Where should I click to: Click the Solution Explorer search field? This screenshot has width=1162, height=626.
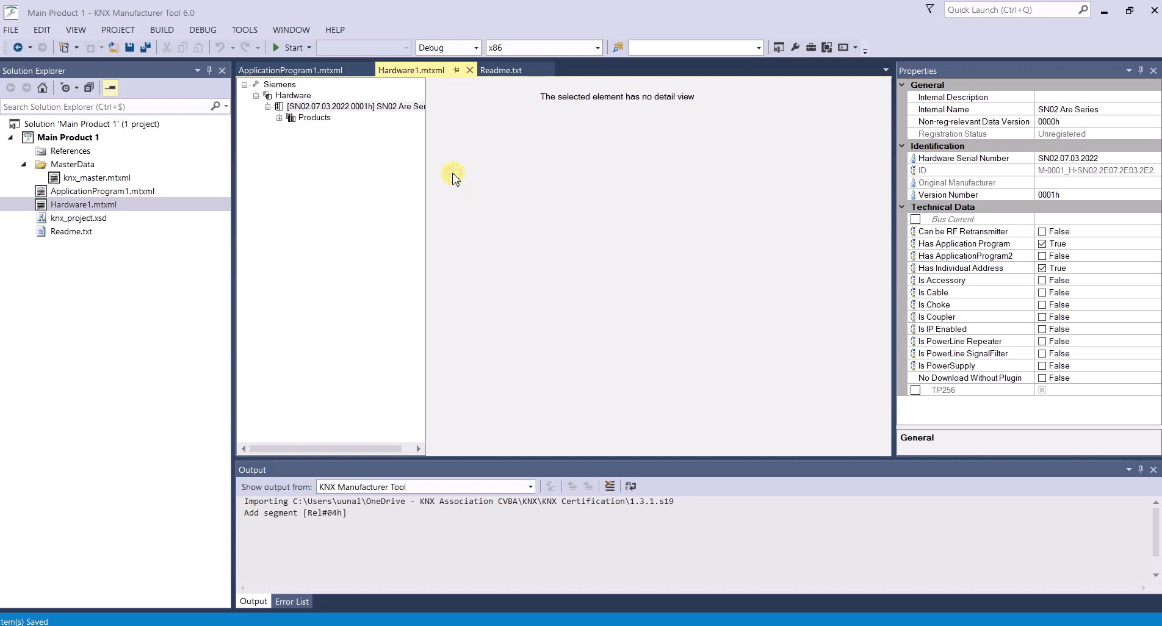[x=105, y=106]
